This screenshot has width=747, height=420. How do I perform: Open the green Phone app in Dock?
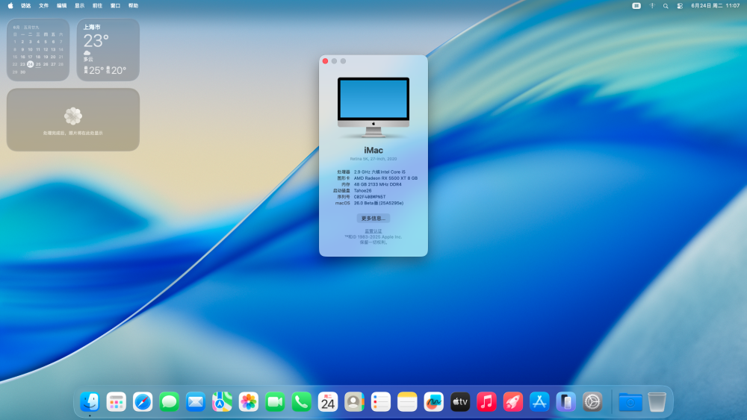301,402
